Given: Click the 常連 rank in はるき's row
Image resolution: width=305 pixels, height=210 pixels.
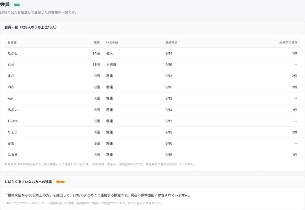Looking at the screenshot, I should (x=109, y=155).
